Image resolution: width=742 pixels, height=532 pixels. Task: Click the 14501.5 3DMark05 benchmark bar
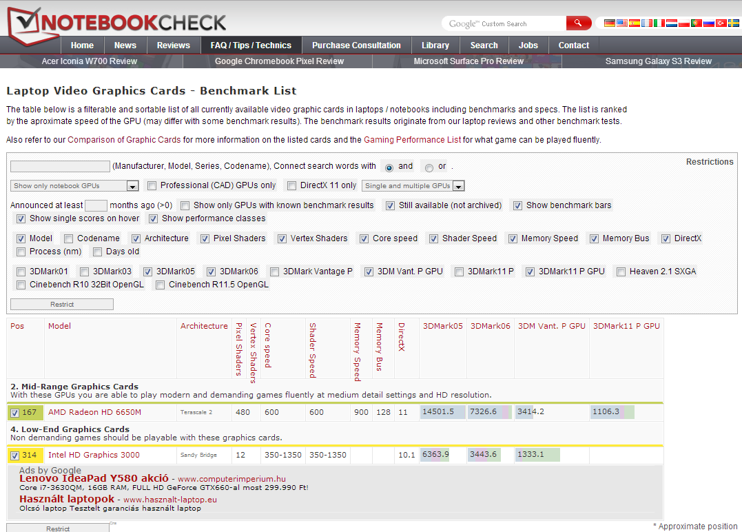coord(442,412)
